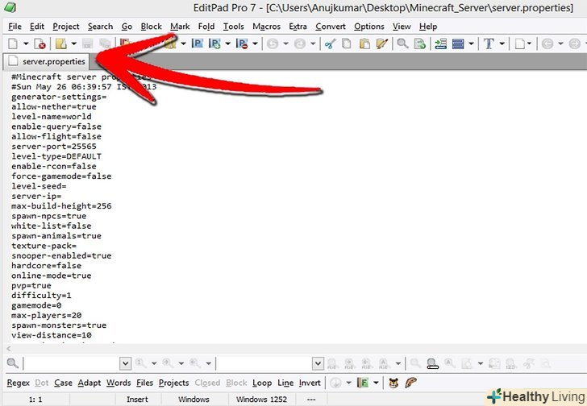This screenshot has width=587, height=406.
Task: Click the magnifier search icon in toolbar
Action: tap(403, 43)
